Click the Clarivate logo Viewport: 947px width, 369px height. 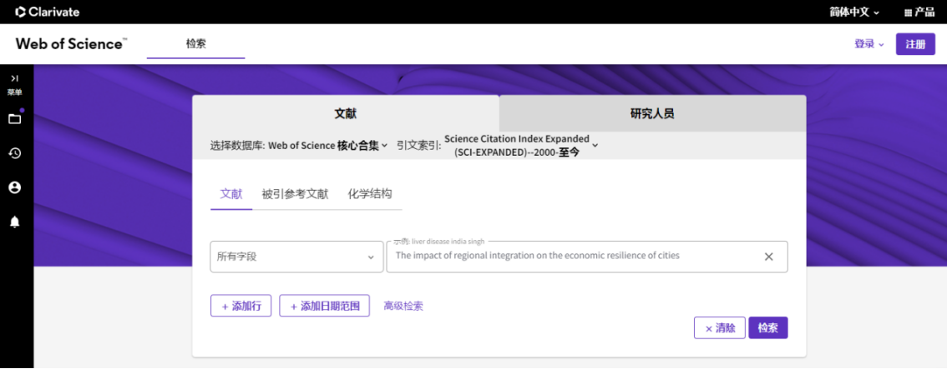coord(47,12)
